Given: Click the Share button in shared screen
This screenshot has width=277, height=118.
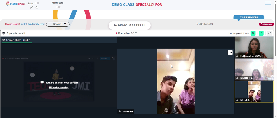Looking at the screenshot, I should point(105,58).
